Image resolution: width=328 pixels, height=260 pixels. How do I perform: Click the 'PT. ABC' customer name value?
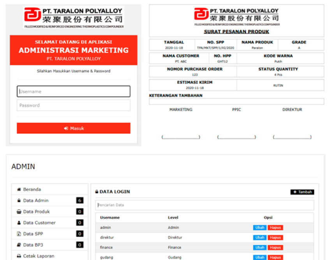(x=181, y=61)
